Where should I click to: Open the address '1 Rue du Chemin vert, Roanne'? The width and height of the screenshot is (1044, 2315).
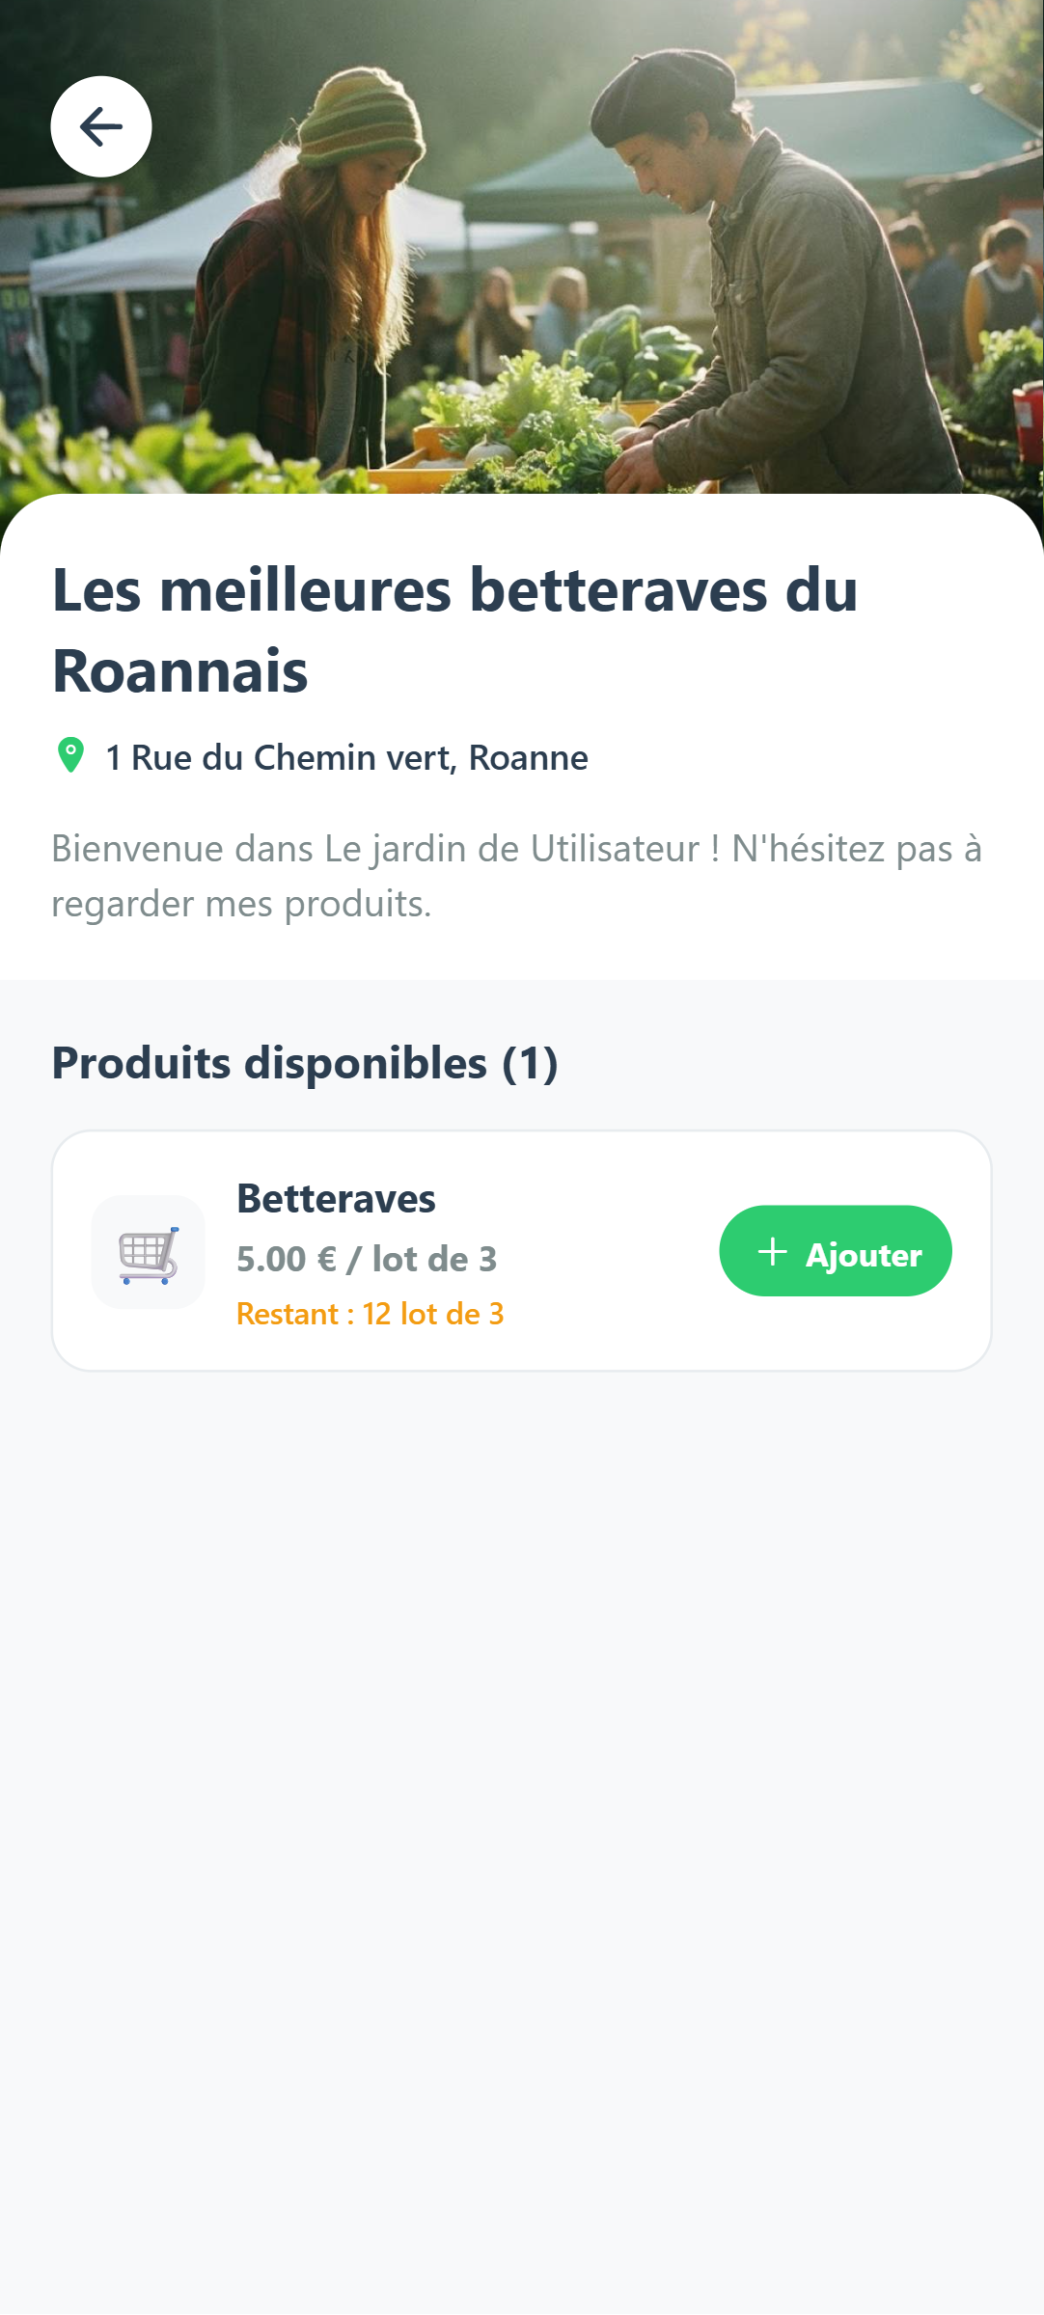coord(346,758)
